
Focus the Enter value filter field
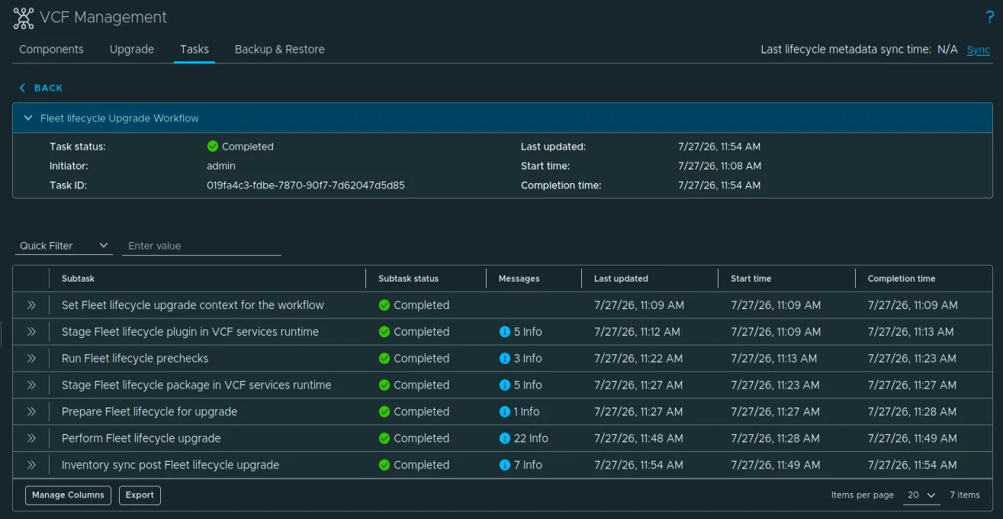pyautogui.click(x=201, y=246)
